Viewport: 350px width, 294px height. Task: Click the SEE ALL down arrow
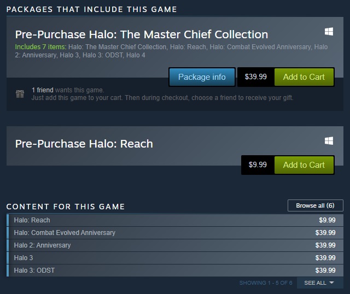point(331,283)
